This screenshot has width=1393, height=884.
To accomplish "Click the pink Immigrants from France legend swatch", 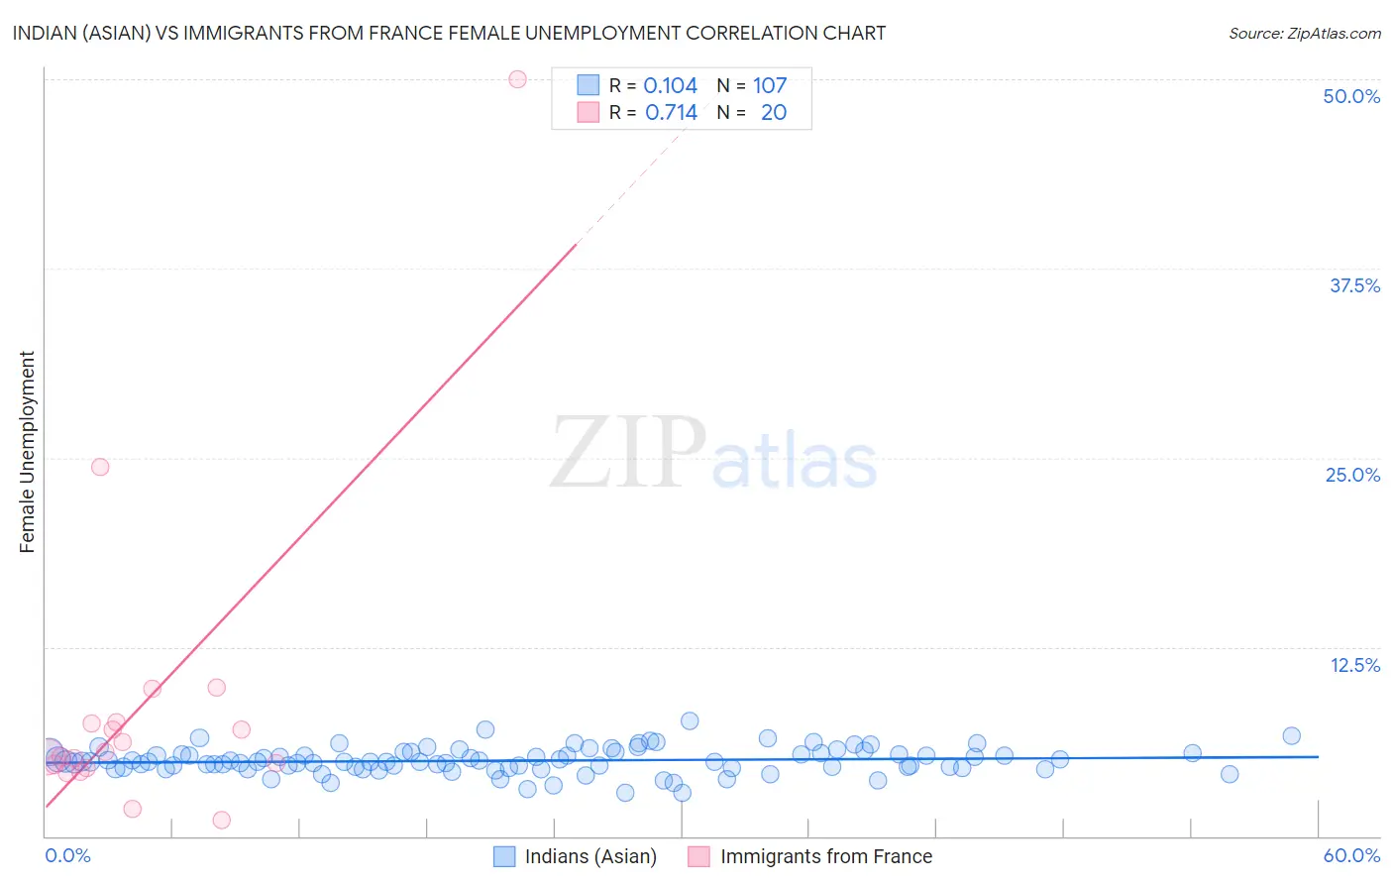I will pos(699,856).
